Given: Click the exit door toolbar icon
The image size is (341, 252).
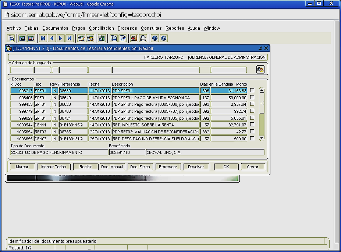Looking at the screenshot, I should point(134,39).
